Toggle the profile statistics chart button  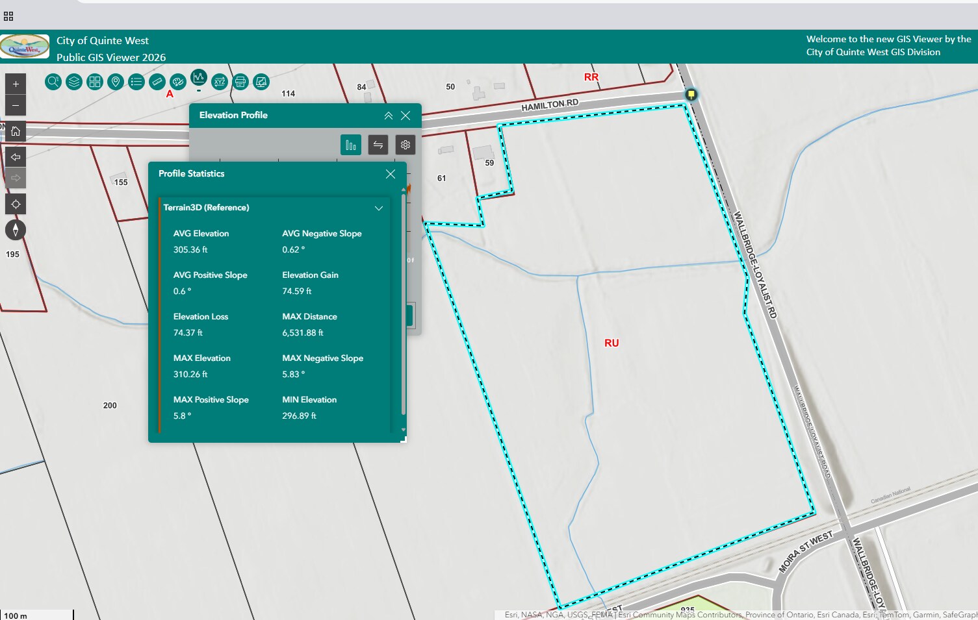pyautogui.click(x=351, y=145)
